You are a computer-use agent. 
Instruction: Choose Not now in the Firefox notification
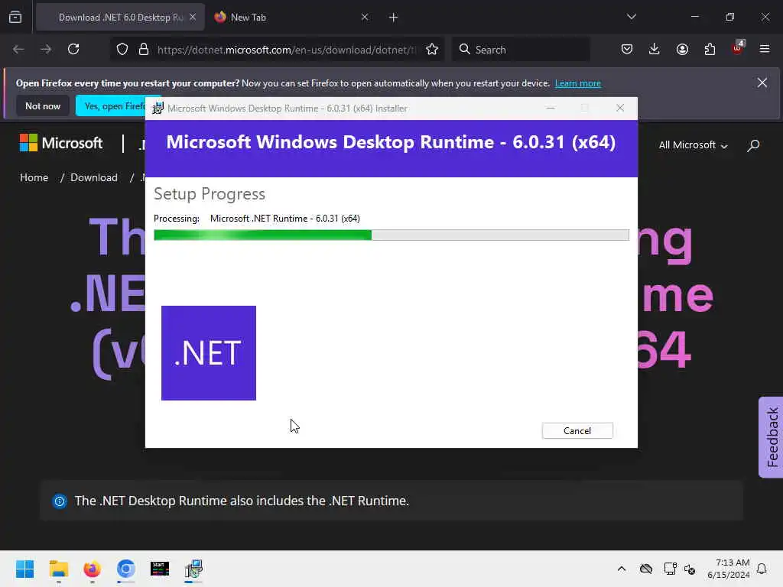[x=43, y=105]
